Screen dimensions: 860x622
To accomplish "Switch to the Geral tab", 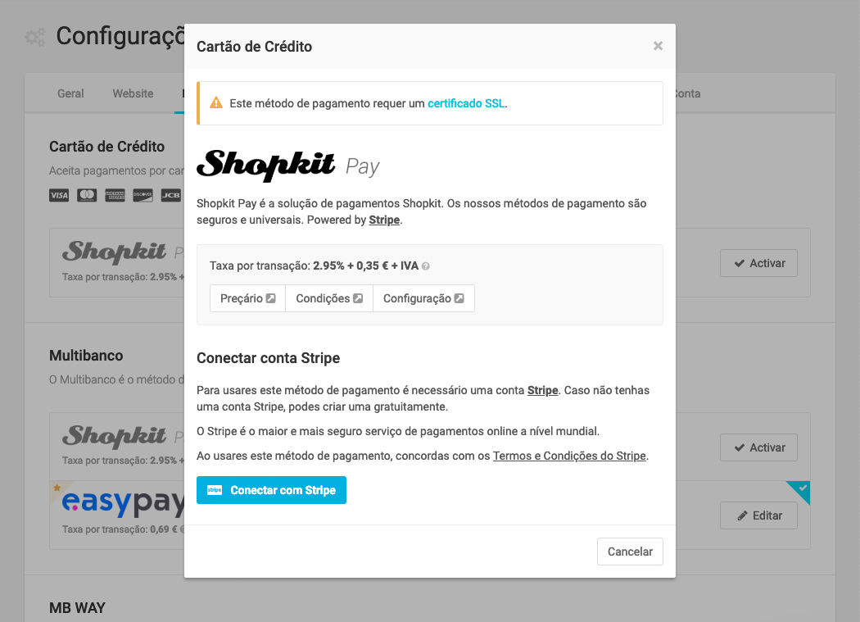I will (x=70, y=93).
